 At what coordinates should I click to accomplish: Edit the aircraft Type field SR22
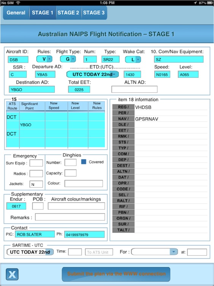tap(110, 59)
